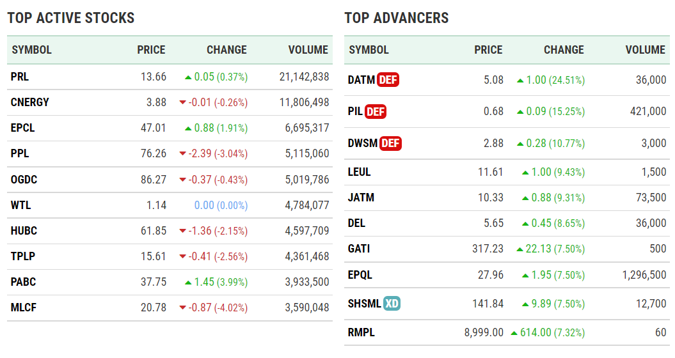Click SYMBOL header in Top Advancers table
Viewport: 675px width, 358px height.
click(x=369, y=50)
